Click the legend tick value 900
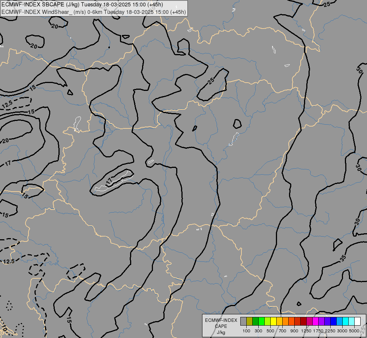Viewport: 367px width, 338px height. pos(294,331)
